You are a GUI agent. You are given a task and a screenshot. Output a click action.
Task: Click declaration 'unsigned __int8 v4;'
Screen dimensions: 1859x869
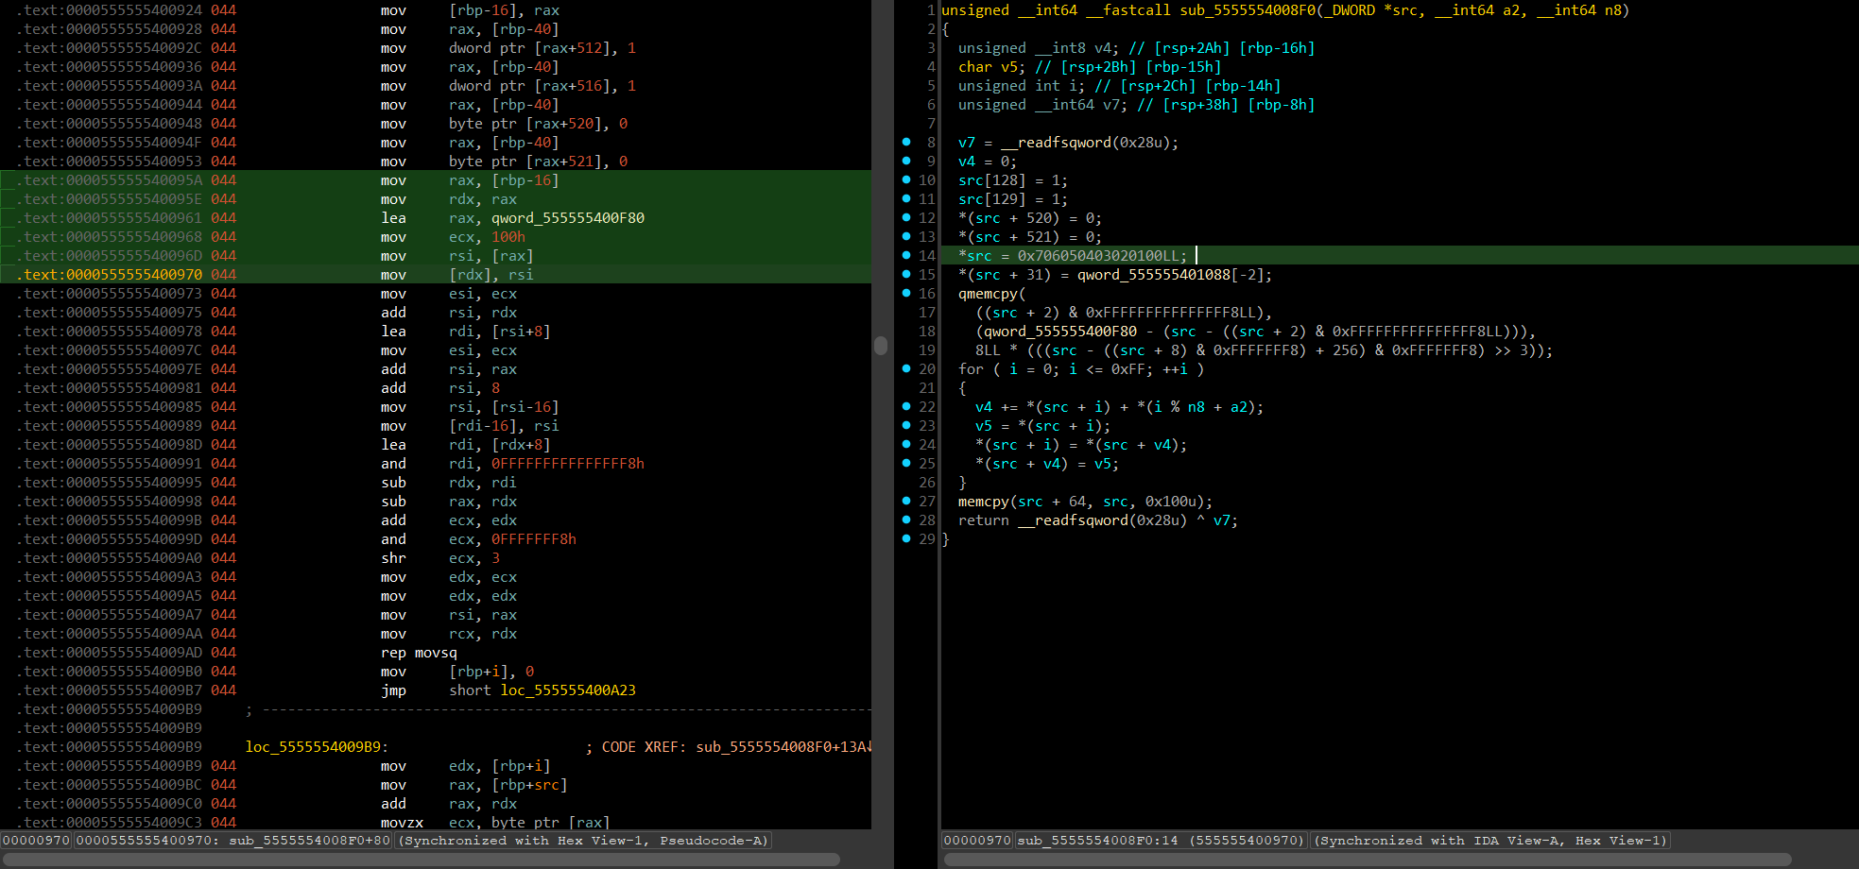point(1039,48)
